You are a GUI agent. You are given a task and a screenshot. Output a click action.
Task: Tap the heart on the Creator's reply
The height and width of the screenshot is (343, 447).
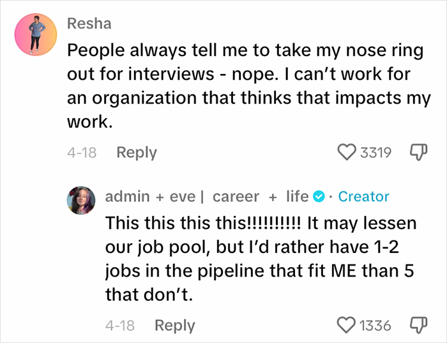tap(347, 325)
